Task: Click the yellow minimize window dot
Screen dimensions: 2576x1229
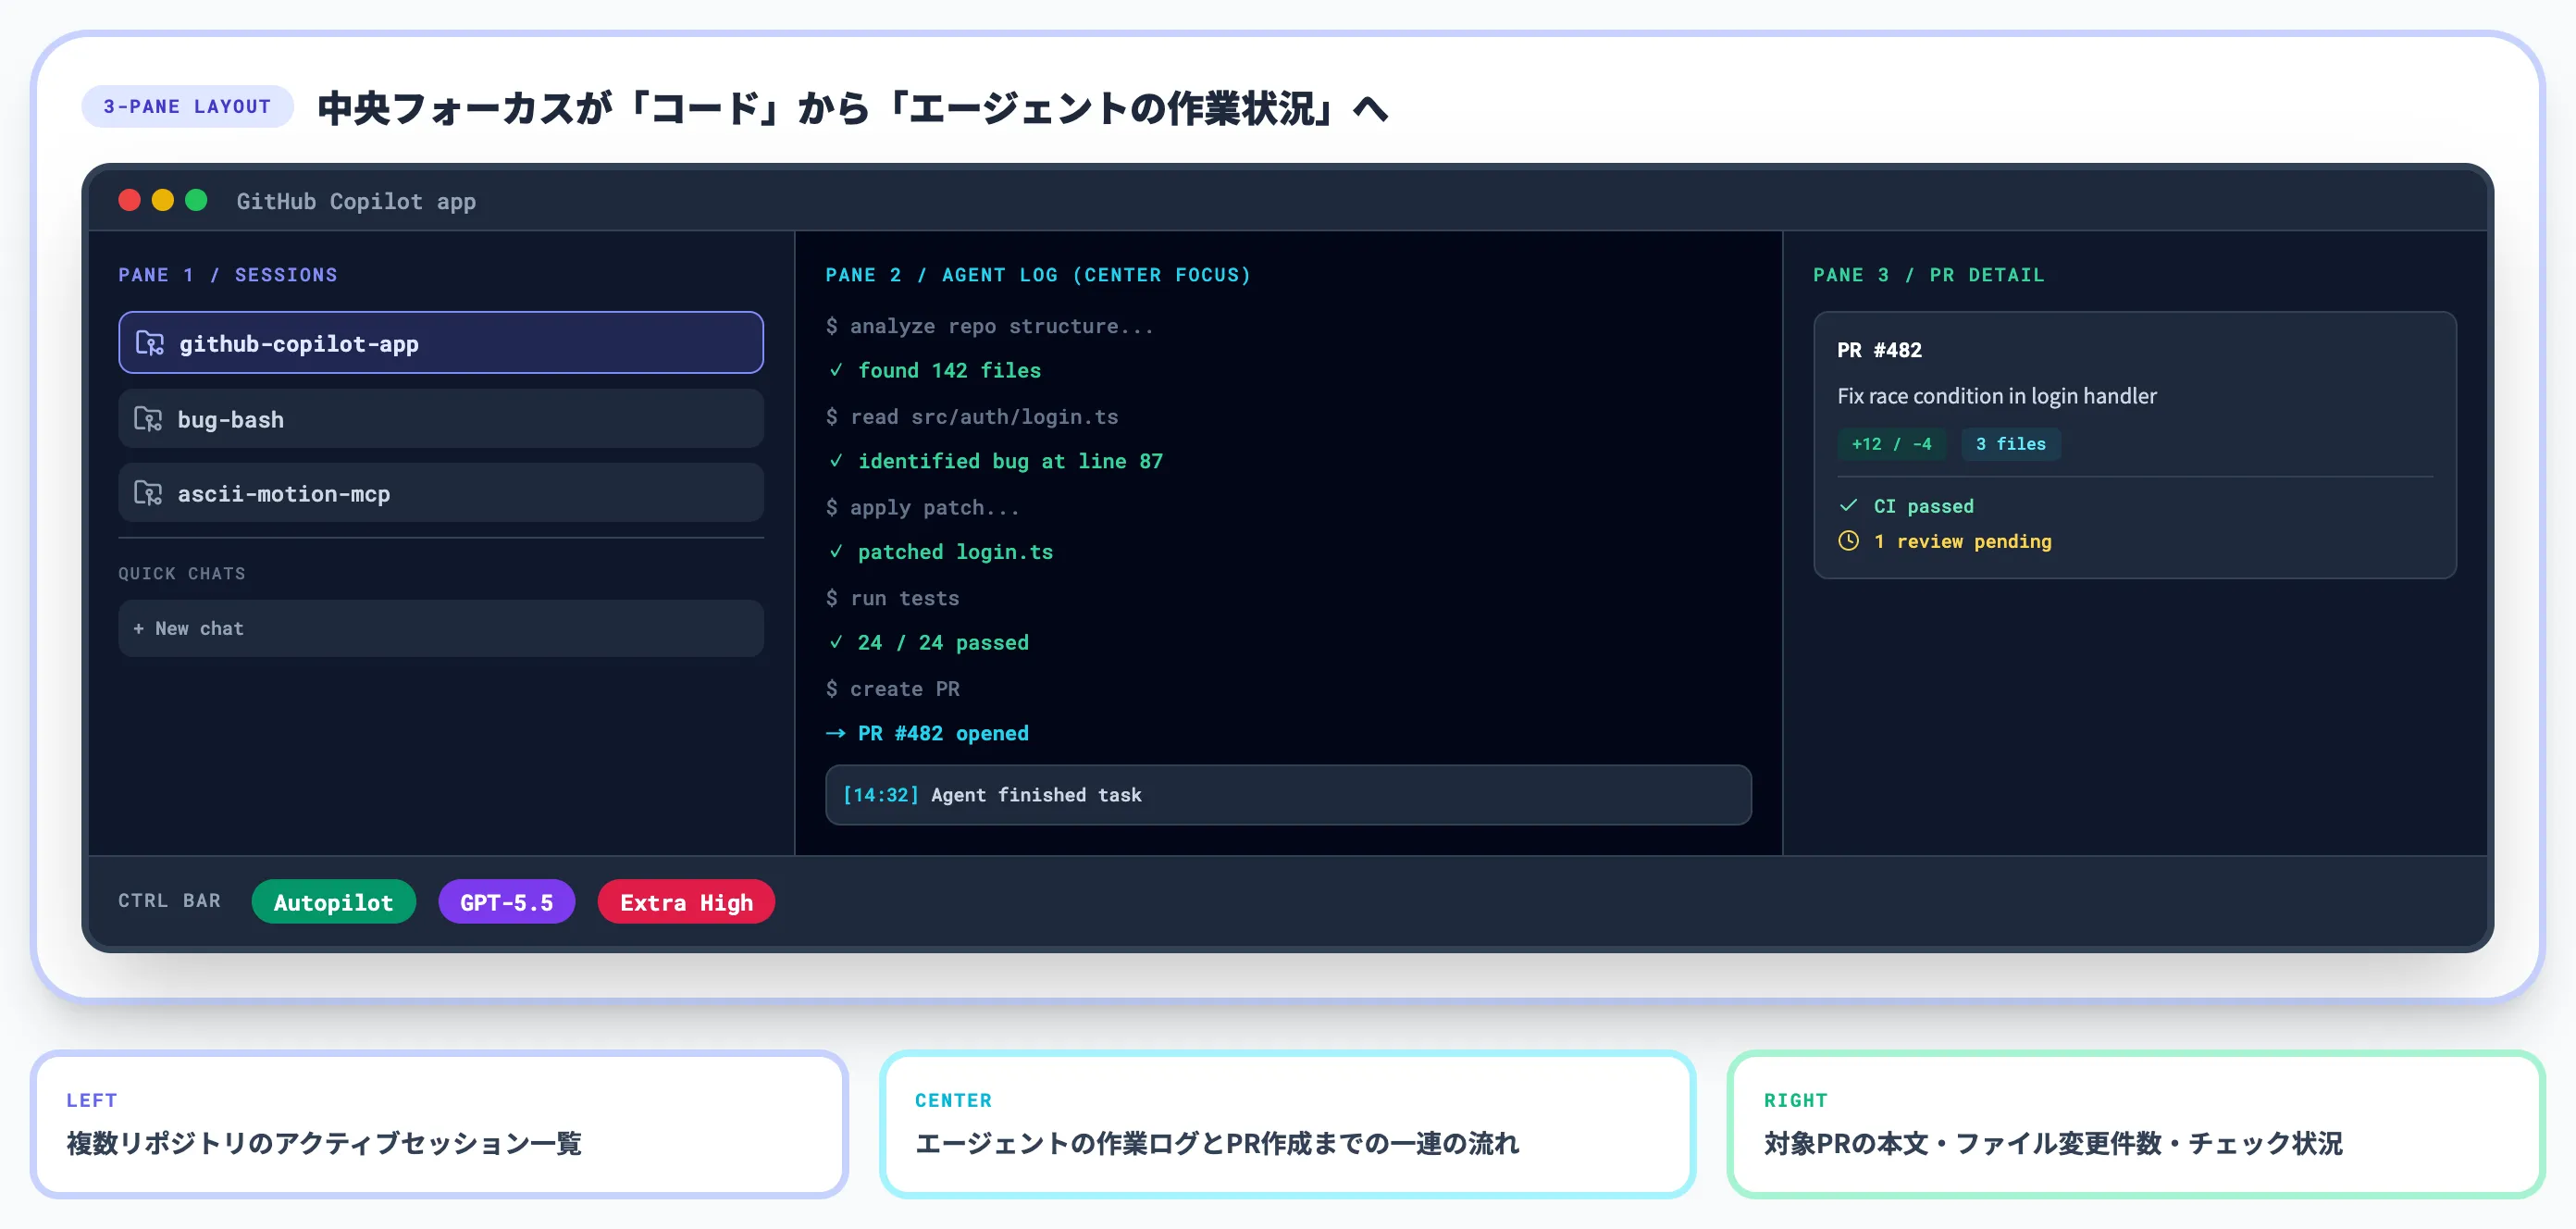Action: click(x=163, y=200)
